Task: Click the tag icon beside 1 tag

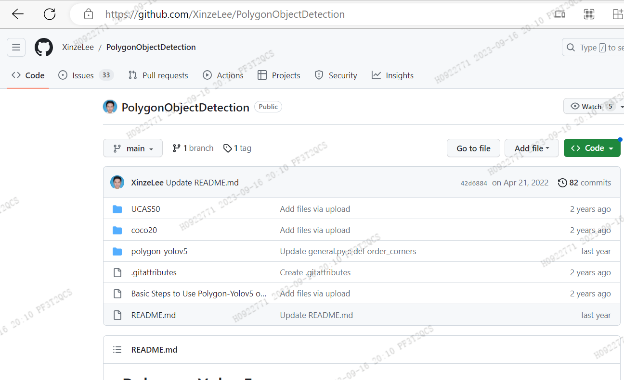Action: coord(228,148)
